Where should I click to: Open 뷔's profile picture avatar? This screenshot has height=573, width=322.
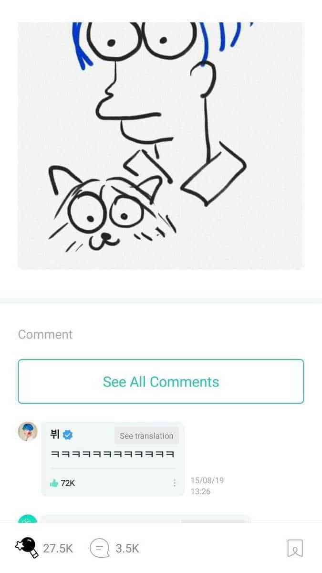point(27,431)
